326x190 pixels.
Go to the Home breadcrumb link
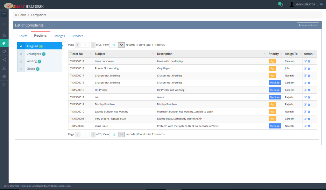pos(22,15)
